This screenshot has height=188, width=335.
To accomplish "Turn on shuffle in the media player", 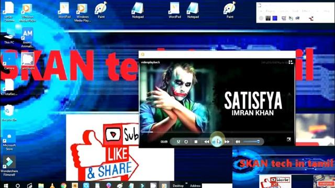I will click(x=178, y=142).
